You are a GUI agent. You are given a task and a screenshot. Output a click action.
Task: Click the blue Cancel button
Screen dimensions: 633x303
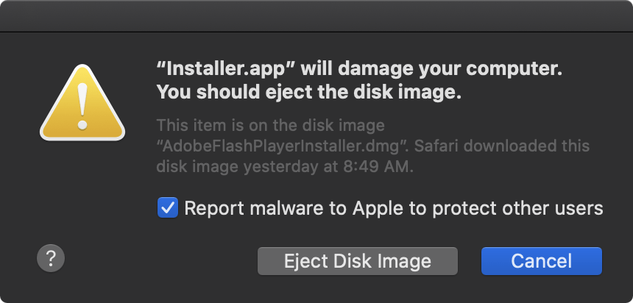[541, 260]
